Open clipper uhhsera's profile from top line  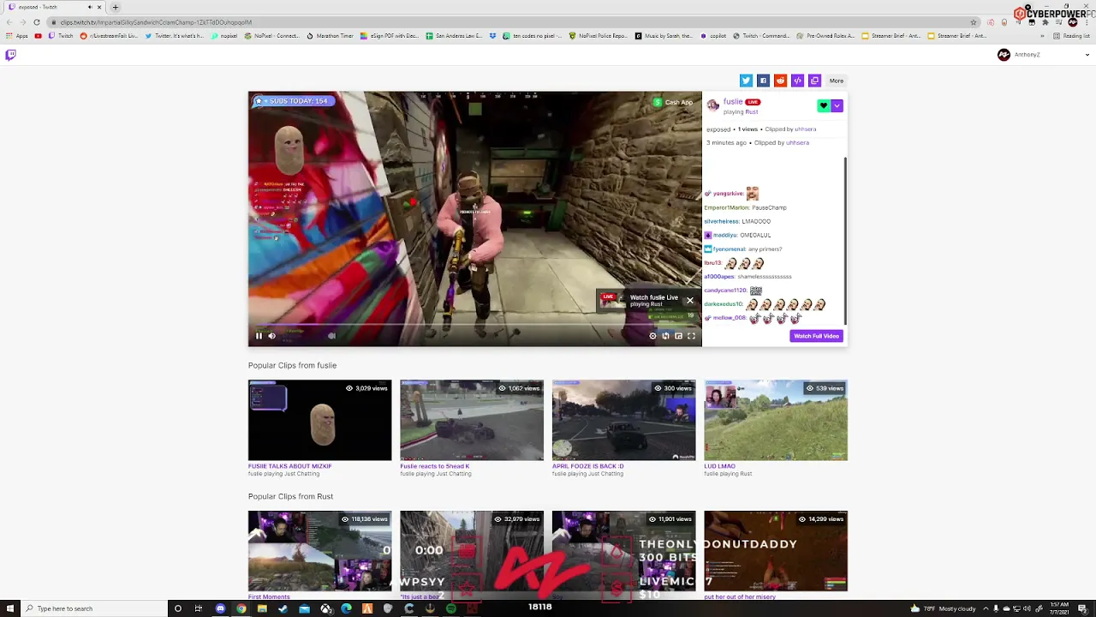[x=805, y=129]
